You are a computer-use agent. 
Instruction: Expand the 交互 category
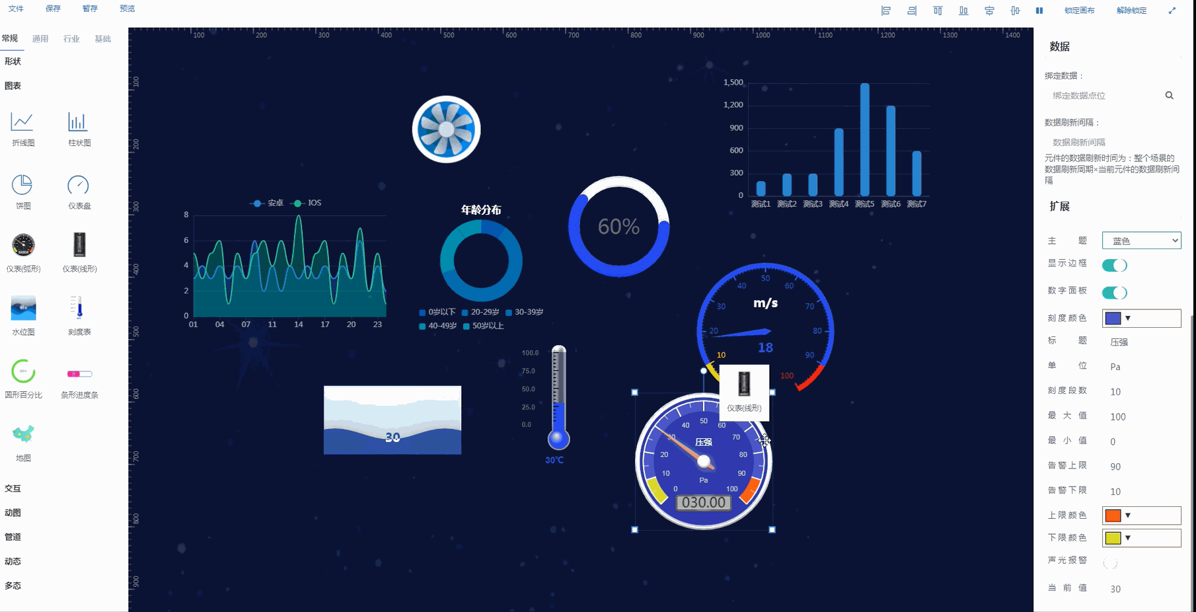pos(13,488)
